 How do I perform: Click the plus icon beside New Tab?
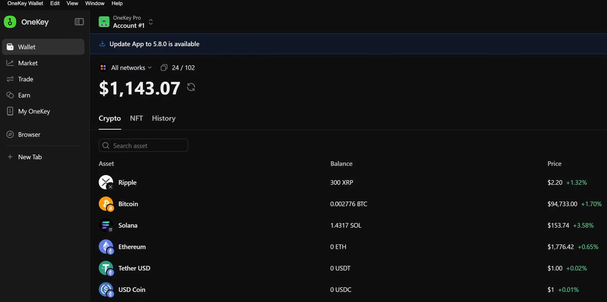tap(10, 157)
